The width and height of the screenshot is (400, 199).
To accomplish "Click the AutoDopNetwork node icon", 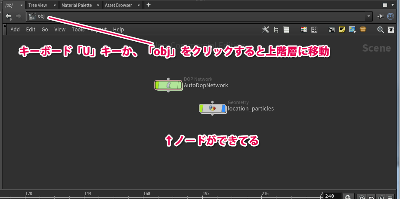I will click(x=168, y=86).
